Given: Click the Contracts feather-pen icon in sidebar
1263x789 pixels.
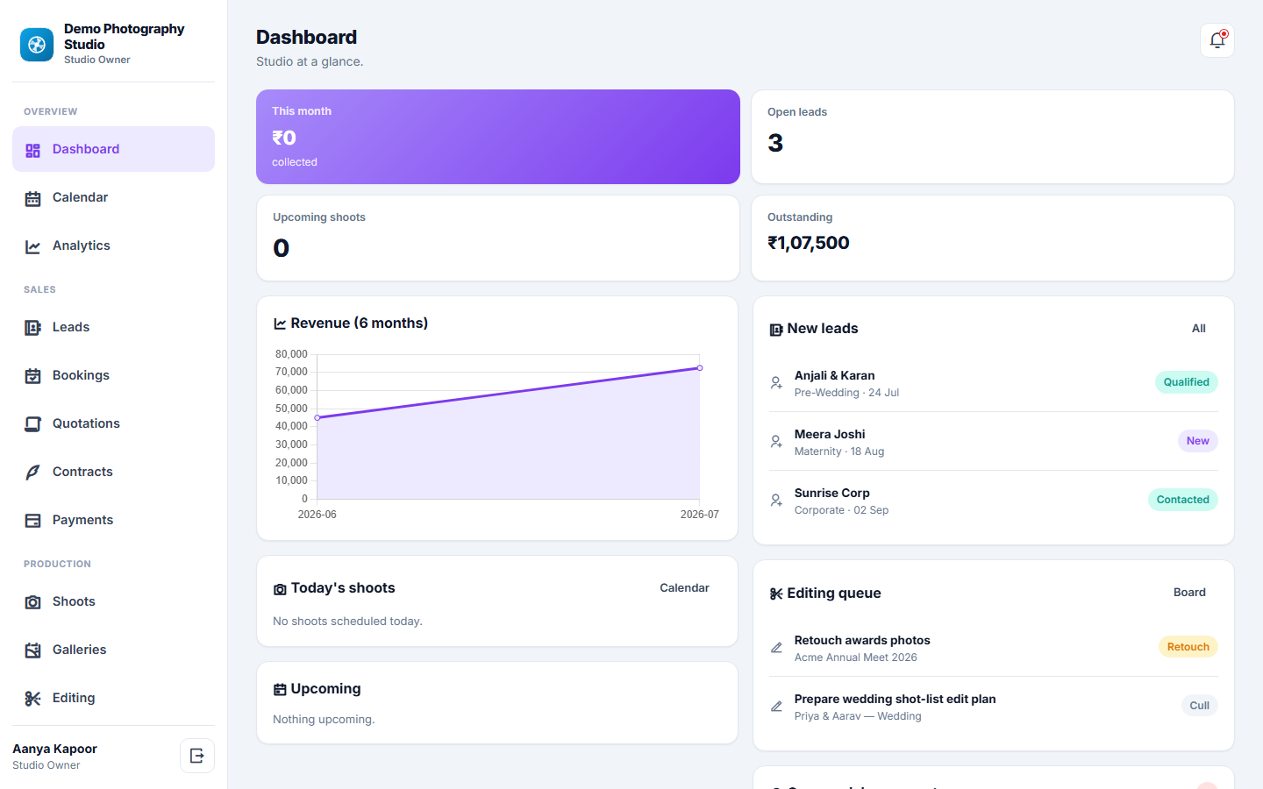Looking at the screenshot, I should coord(33,473).
